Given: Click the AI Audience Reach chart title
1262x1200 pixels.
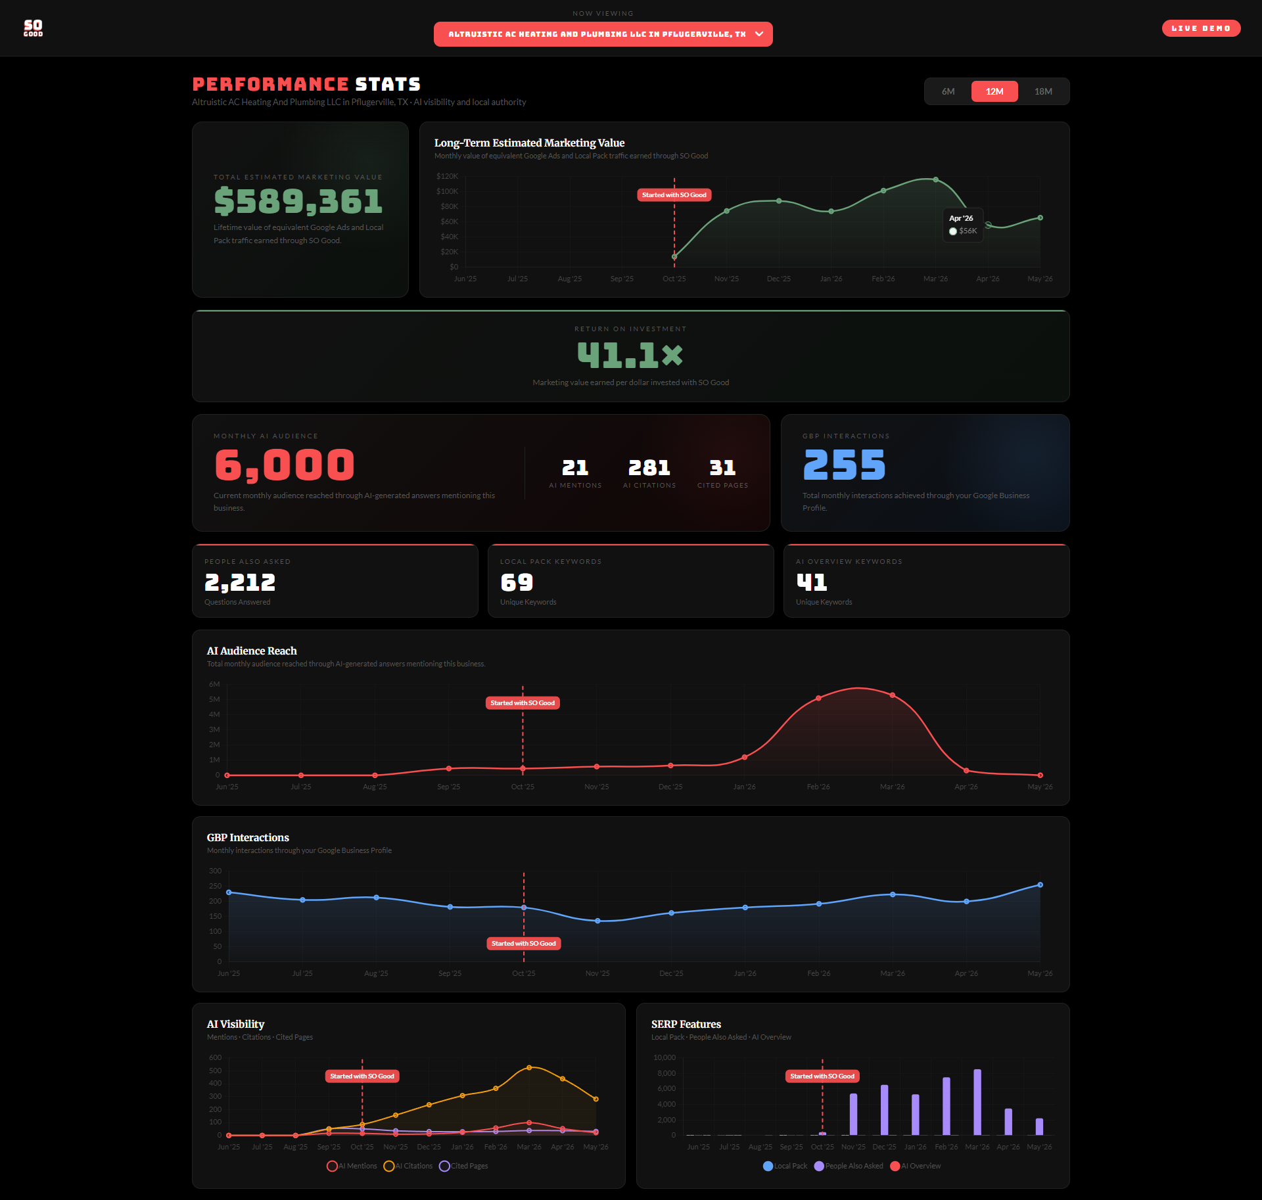Looking at the screenshot, I should click(252, 651).
